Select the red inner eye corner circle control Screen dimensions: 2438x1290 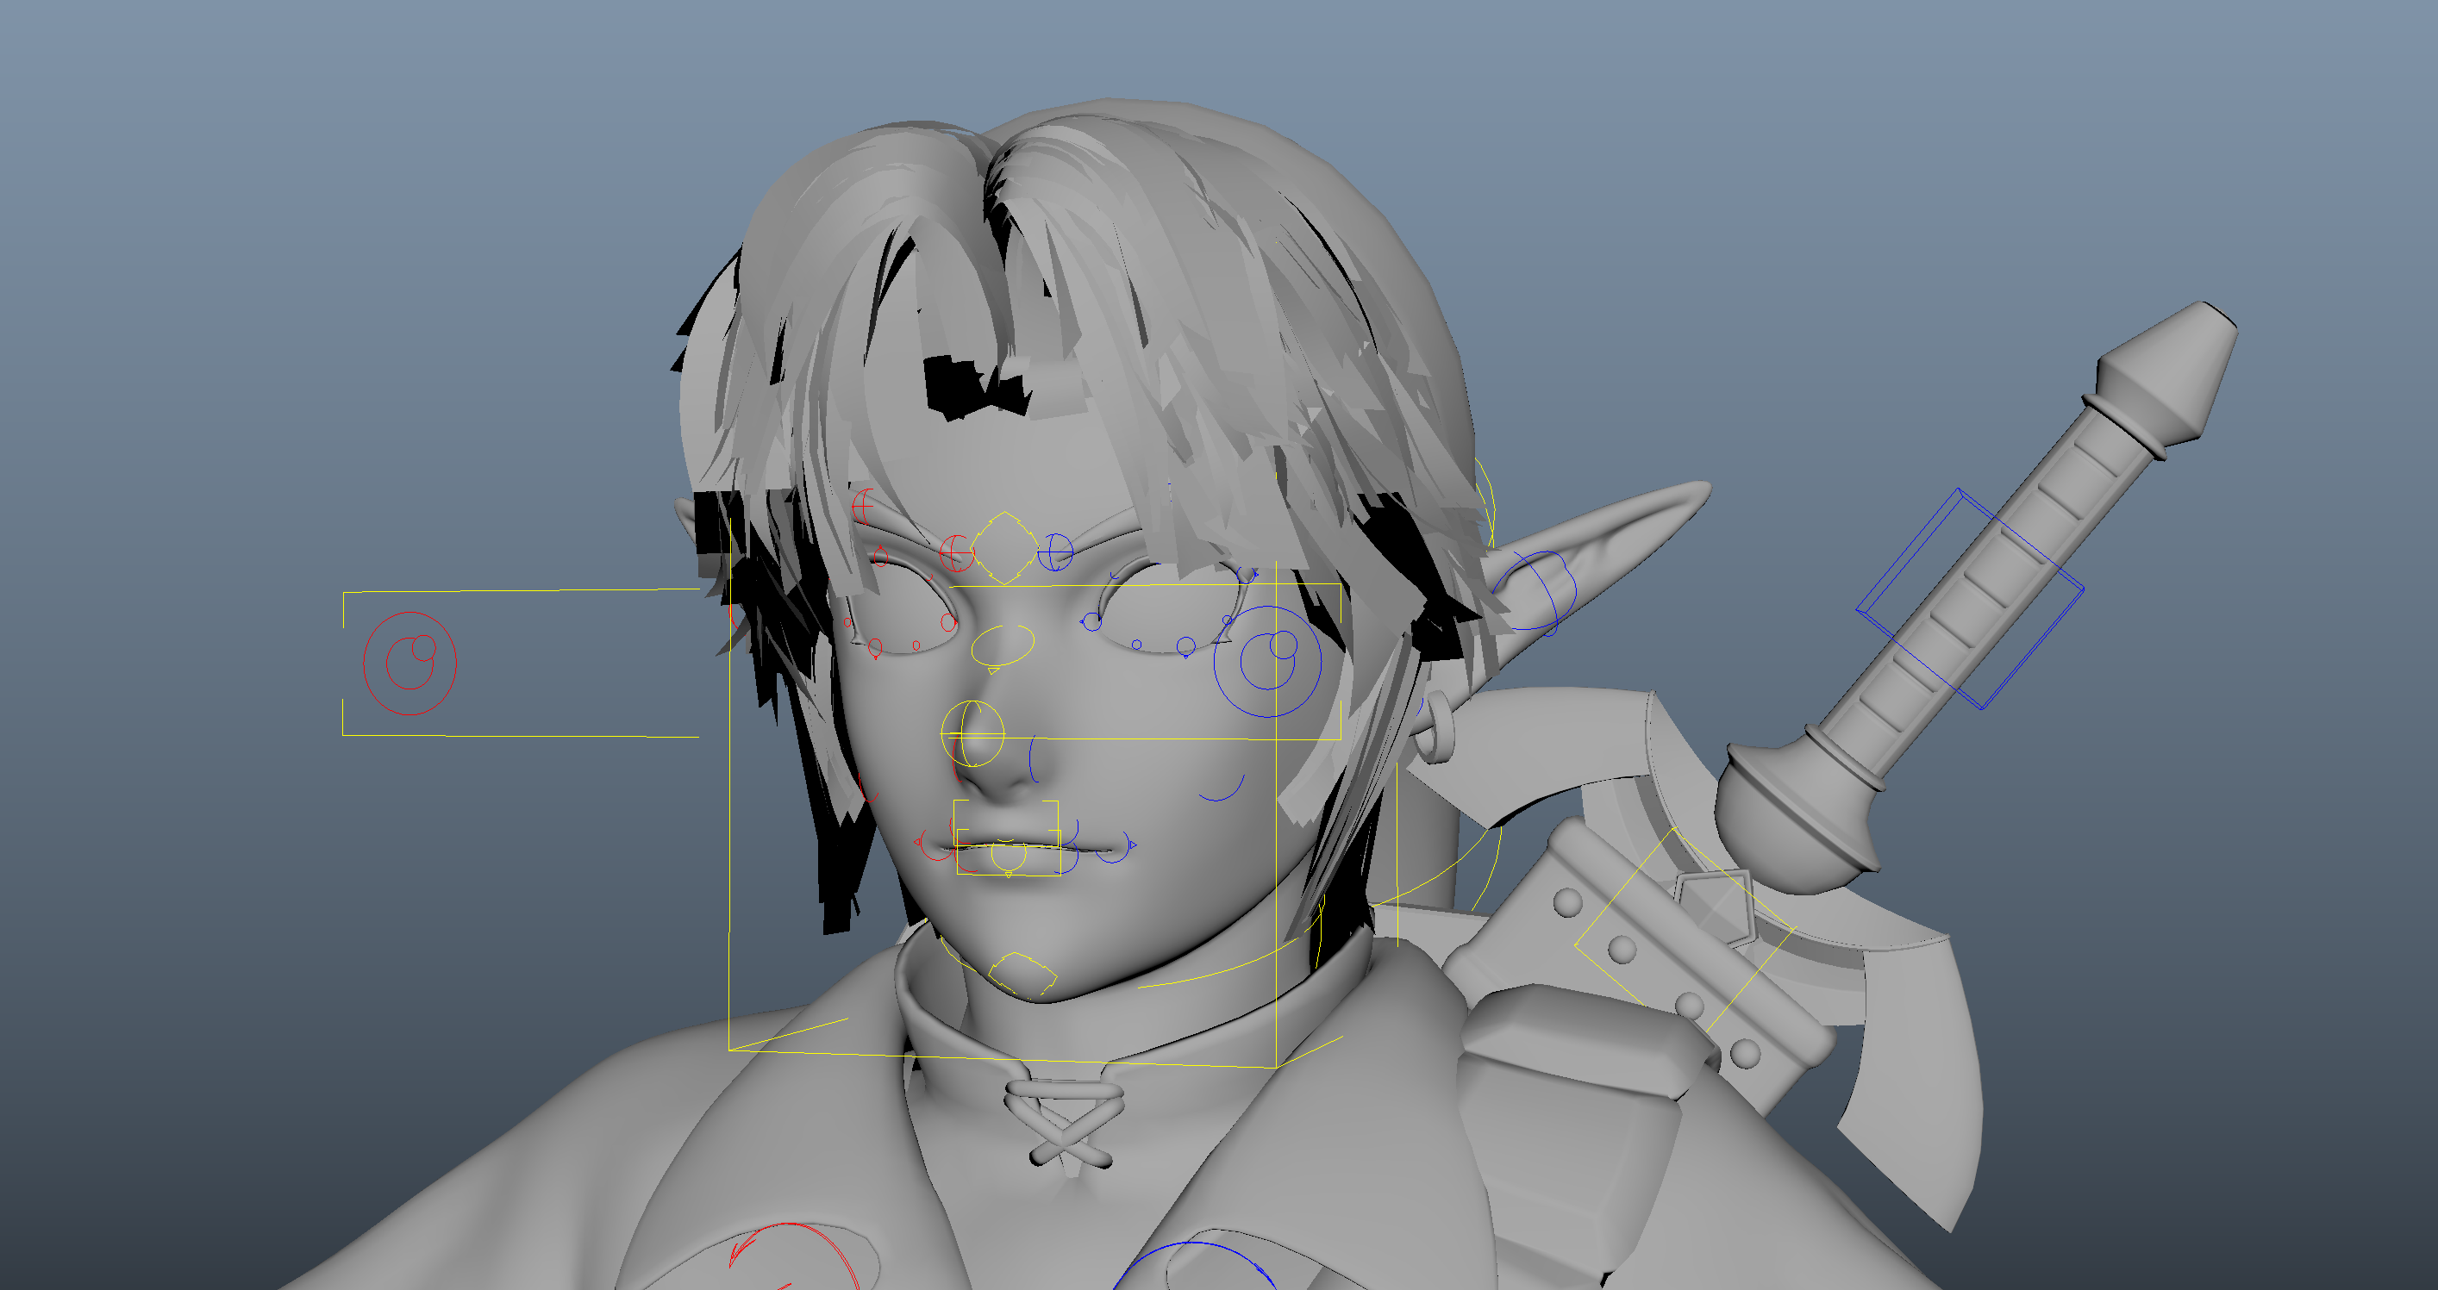tap(948, 622)
